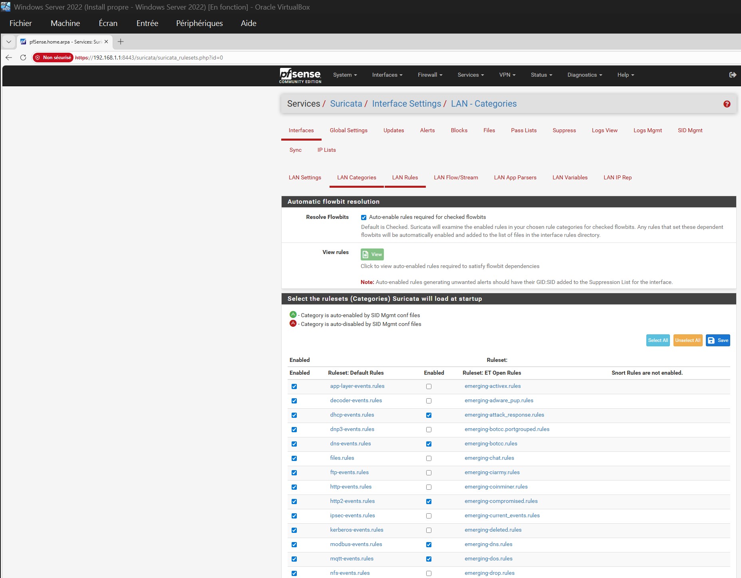The image size is (741, 578).
Task: Click the pfSense logo
Action: click(300, 75)
